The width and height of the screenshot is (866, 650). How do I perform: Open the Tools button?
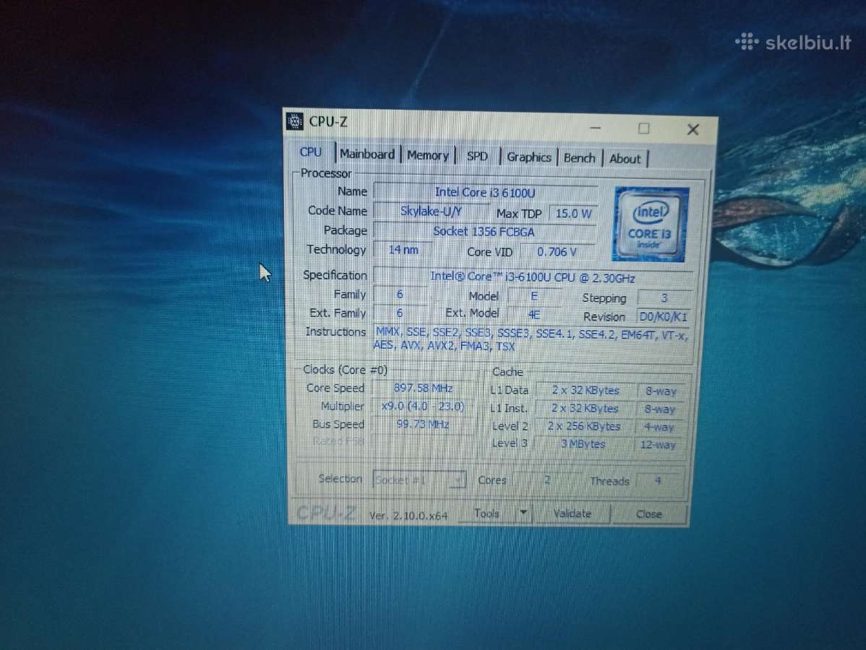tap(486, 513)
